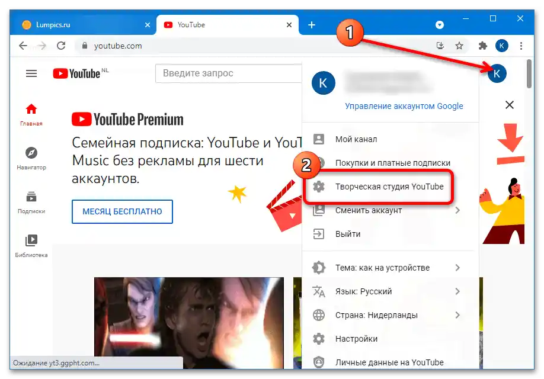Click the browser back arrow
Viewport: 544px width, 379px height.
[x=23, y=46]
